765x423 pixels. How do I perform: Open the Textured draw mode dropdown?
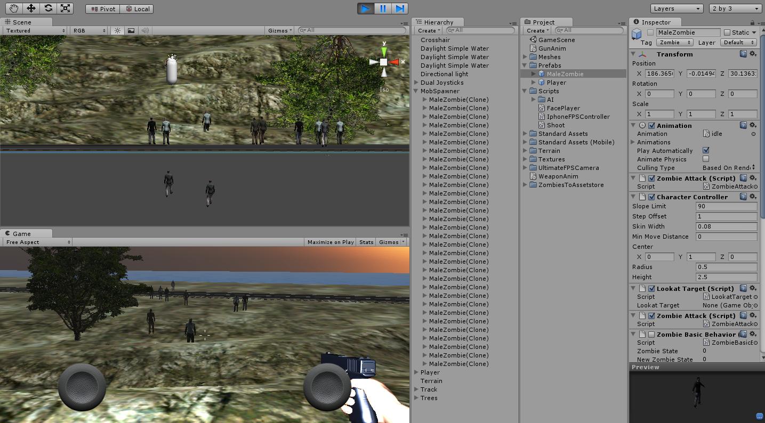click(x=35, y=30)
